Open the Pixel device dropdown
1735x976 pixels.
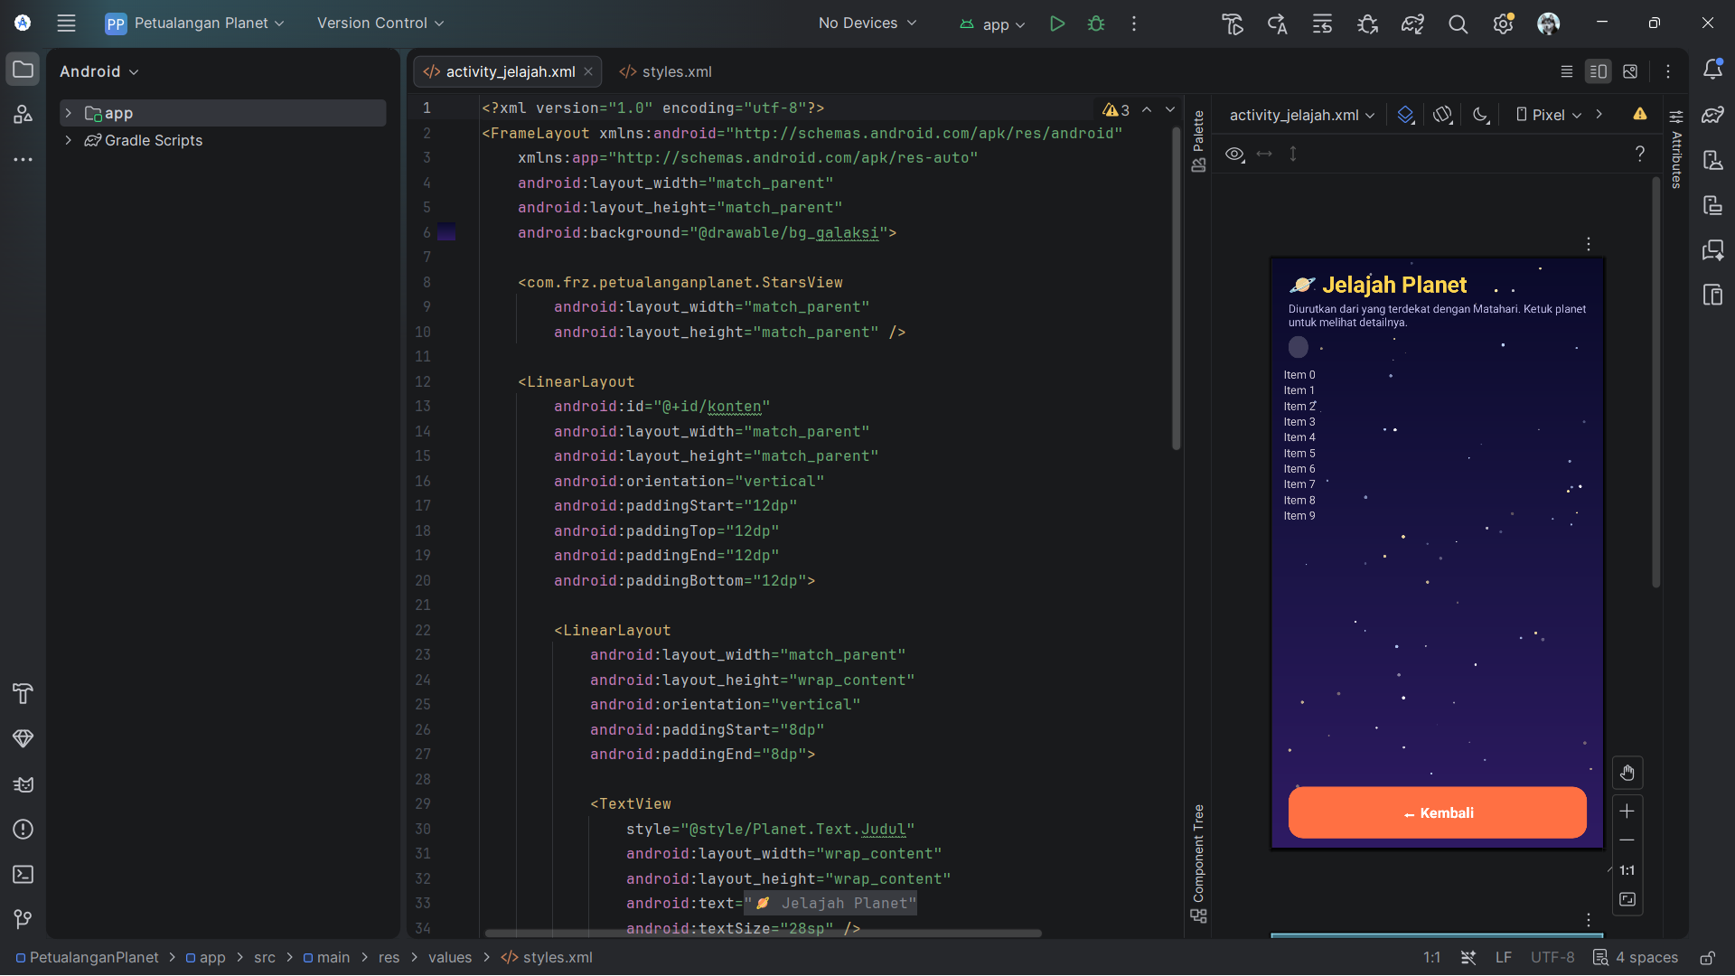pos(1549,115)
